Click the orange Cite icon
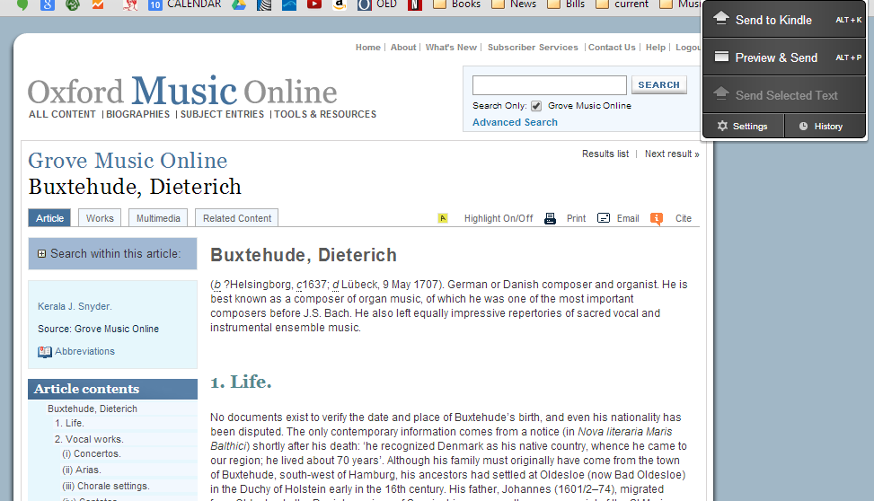874x501 pixels. 657,218
